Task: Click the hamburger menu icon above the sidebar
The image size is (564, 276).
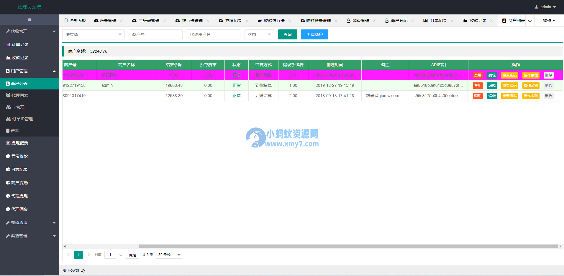Action: pyautogui.click(x=29, y=19)
